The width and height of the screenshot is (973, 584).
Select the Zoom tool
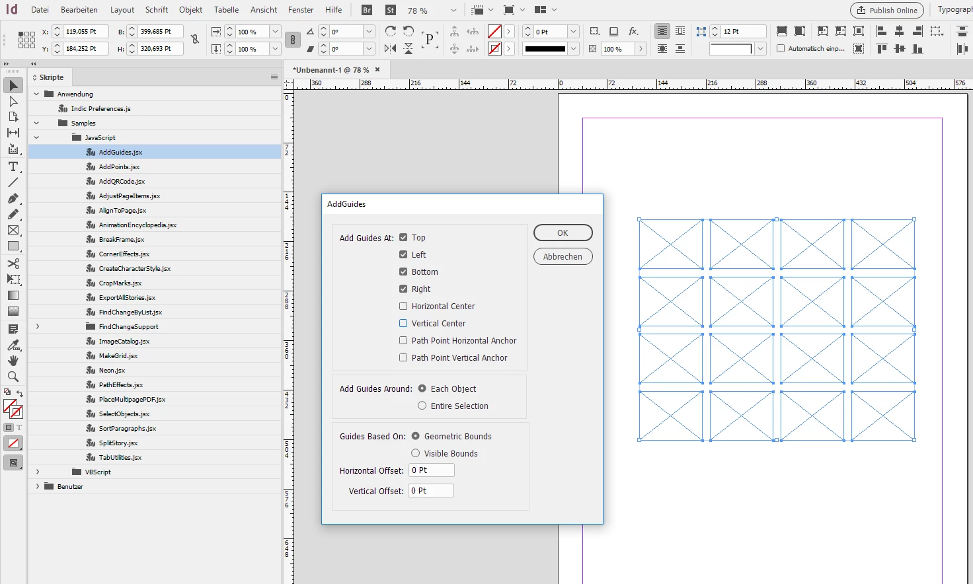click(x=13, y=377)
